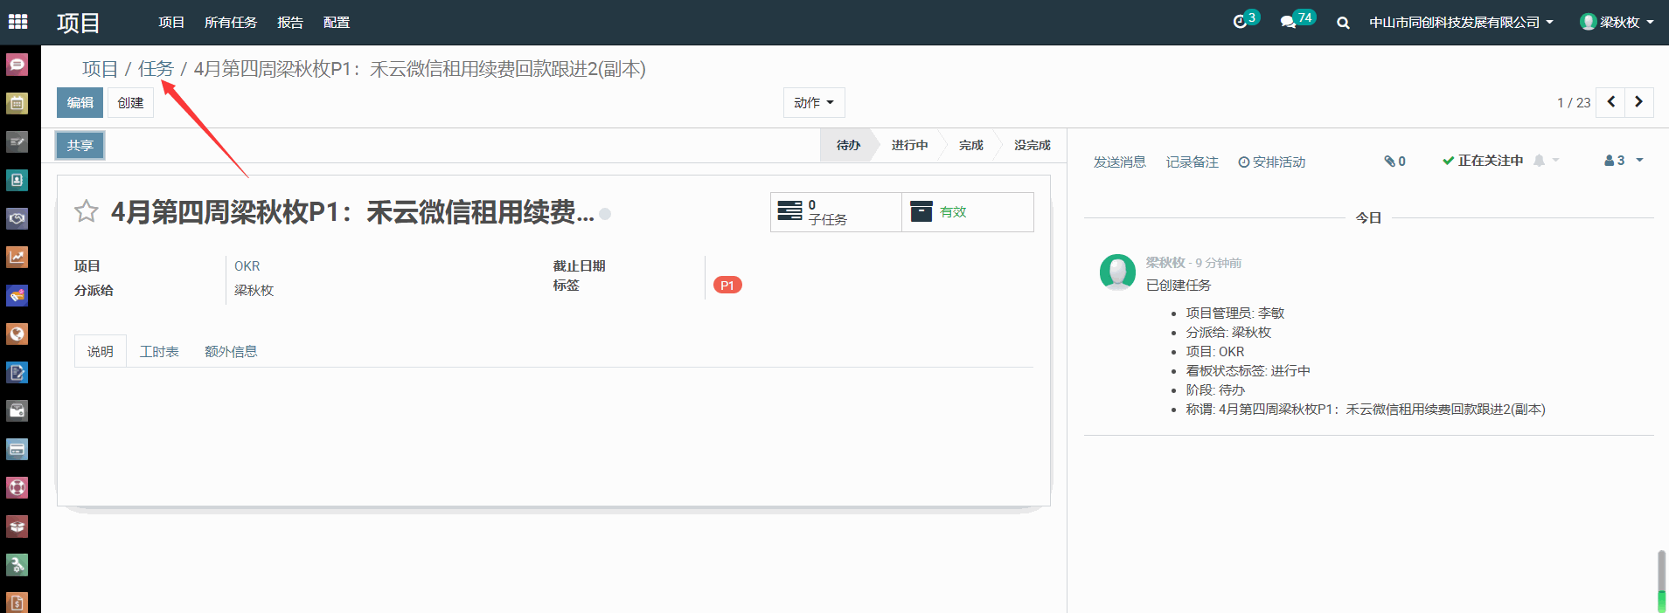Toggle the 正在关注中 following status
Image resolution: width=1669 pixels, height=613 pixels.
pos(1484,161)
